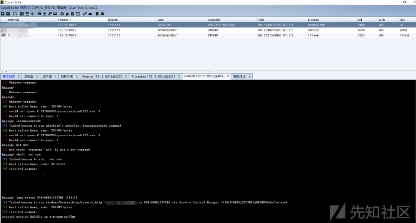Open the CrossC2 menu
The image size is (416, 223).
pos(91,8)
